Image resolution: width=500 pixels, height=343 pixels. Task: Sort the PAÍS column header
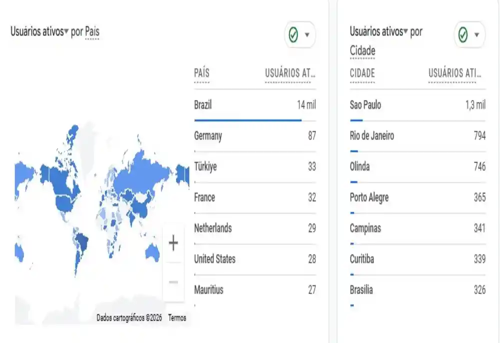pos(201,72)
